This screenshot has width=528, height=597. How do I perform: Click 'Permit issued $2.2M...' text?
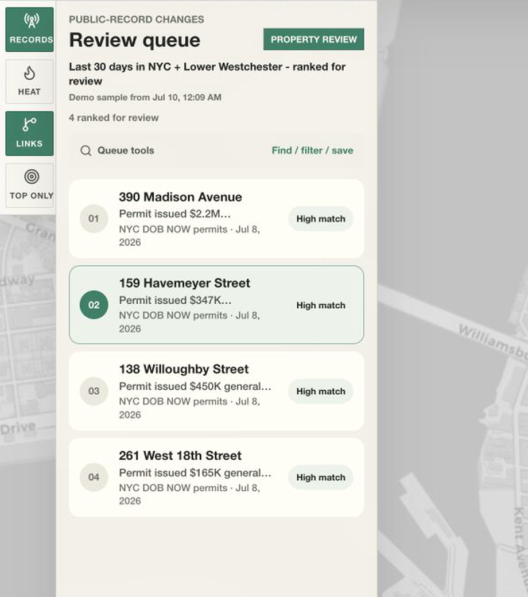[174, 214]
